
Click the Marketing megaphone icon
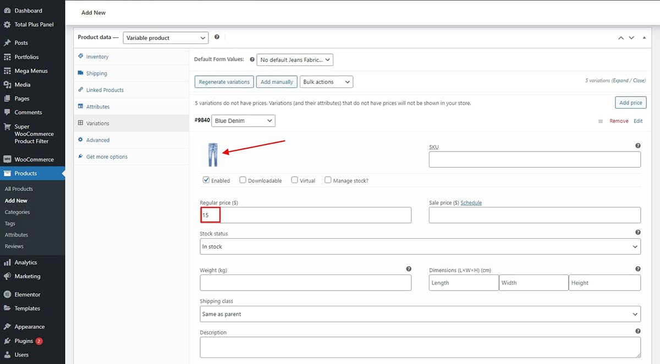tap(7, 276)
